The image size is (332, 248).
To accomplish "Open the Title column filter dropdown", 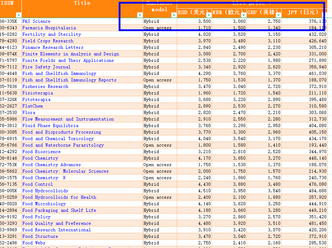I will pos(140,15).
